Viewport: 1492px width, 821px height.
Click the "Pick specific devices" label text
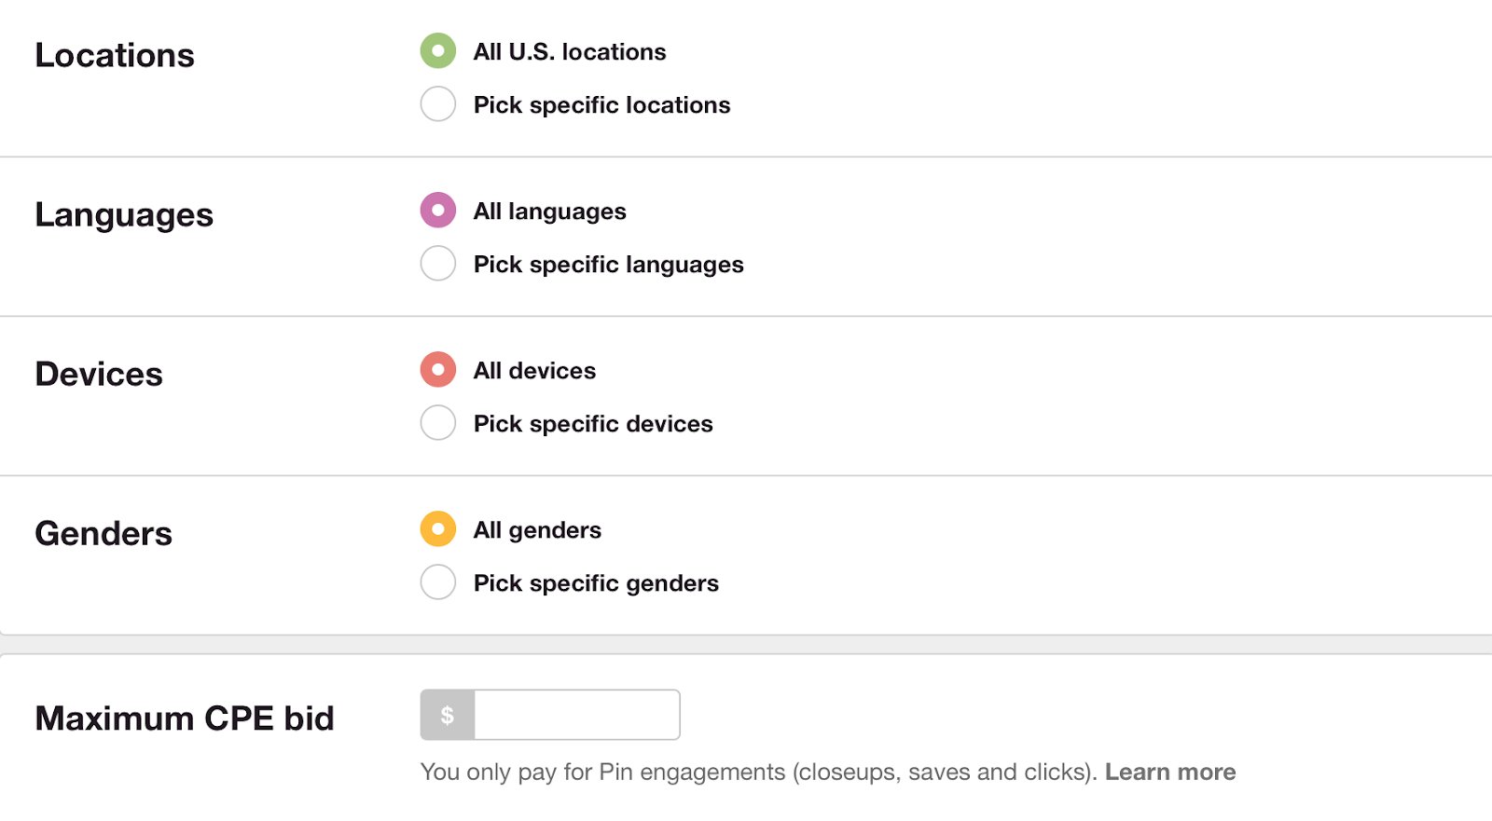593,424
